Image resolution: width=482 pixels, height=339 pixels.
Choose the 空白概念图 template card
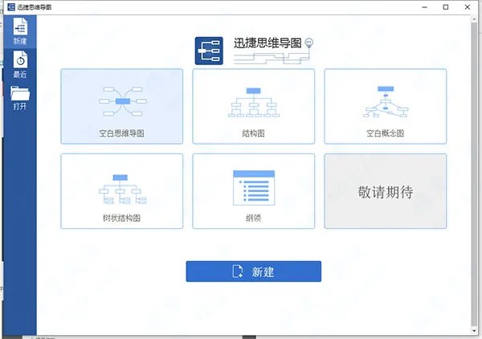[385, 106]
